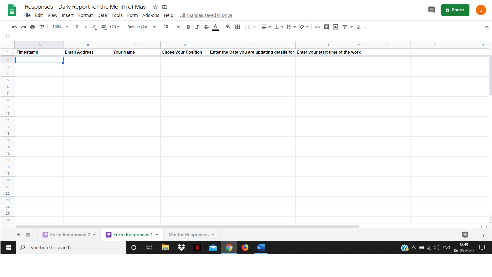Collapse the toolbar with the chevron
This screenshot has height=277, width=492.
pyautogui.click(x=487, y=27)
